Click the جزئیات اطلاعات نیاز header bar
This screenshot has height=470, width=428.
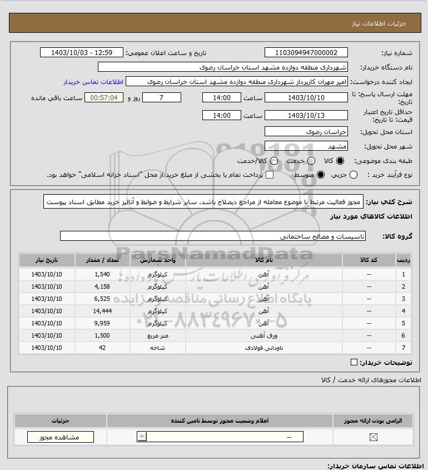click(x=215, y=23)
